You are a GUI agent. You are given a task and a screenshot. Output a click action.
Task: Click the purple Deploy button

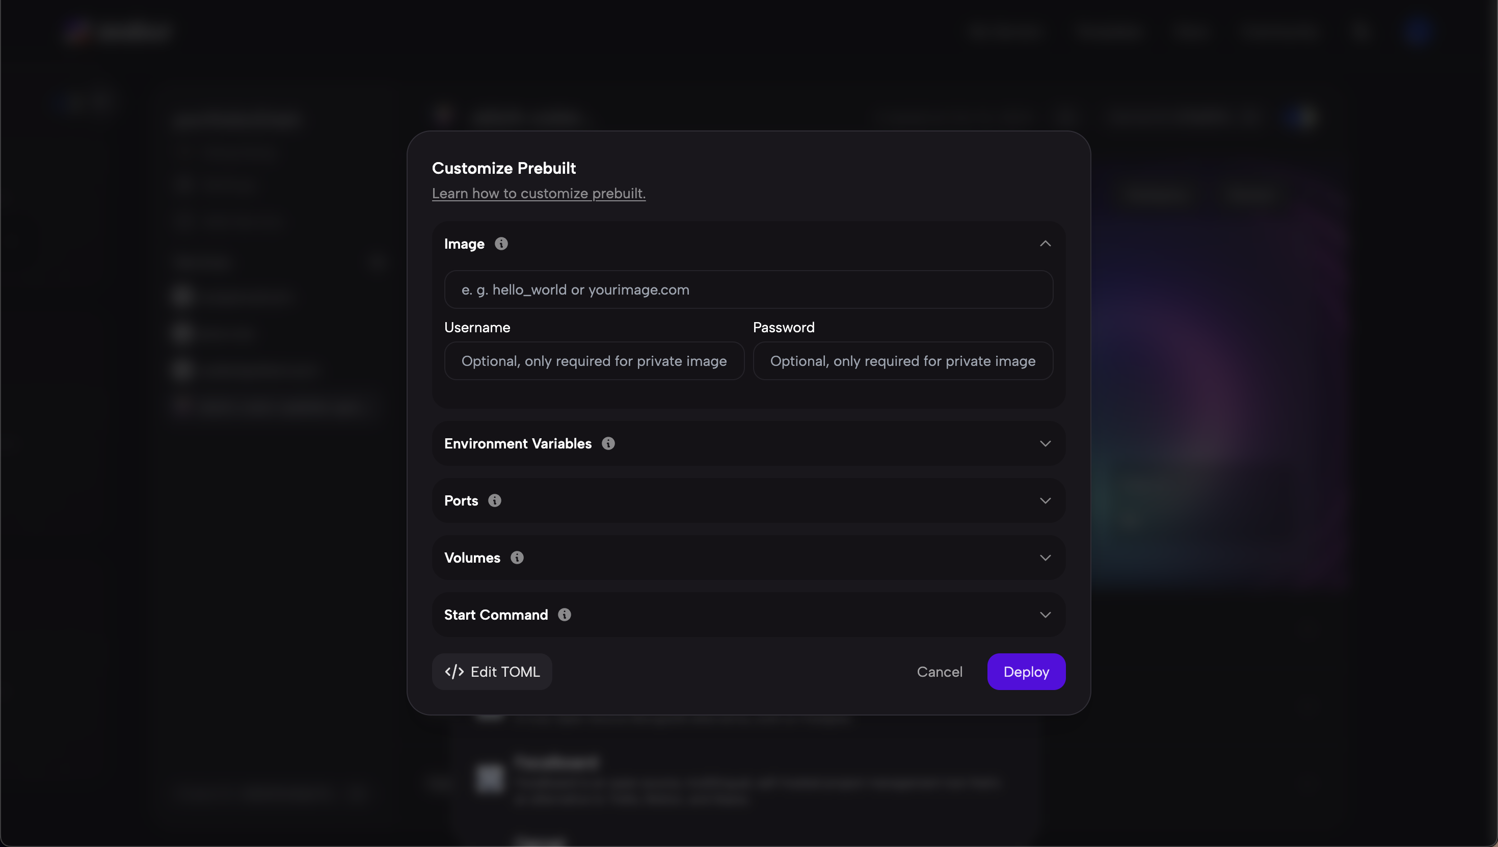tap(1026, 671)
